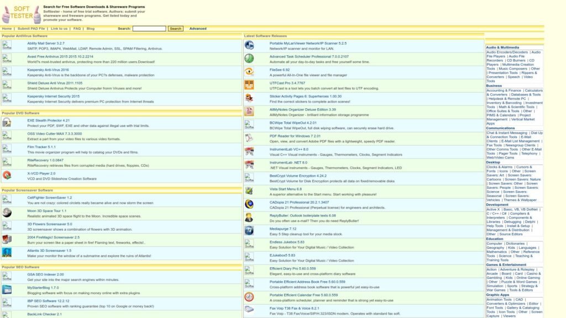This screenshot has width=566, height=318.
Task: Click the Atlantis 3D Screensaver icon
Action: coord(7,252)
